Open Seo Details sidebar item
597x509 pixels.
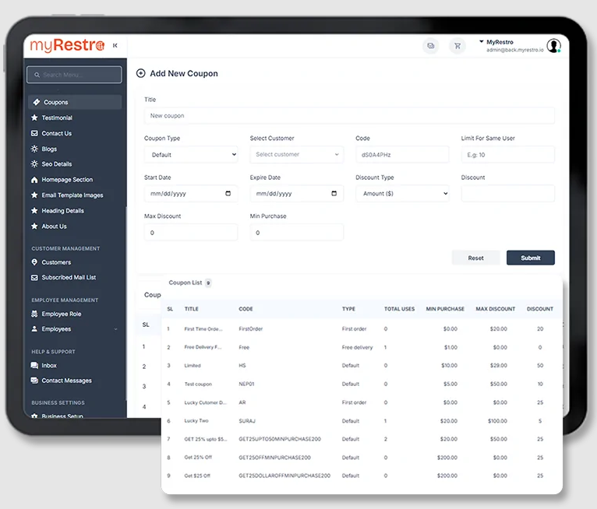coord(56,164)
